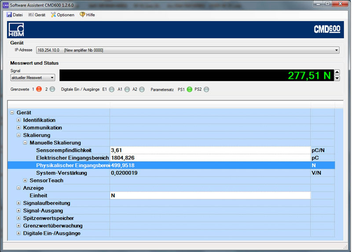The image size is (352, 252).
Task: Toggle the PS2 parameter set indicator
Action: [x=206, y=89]
